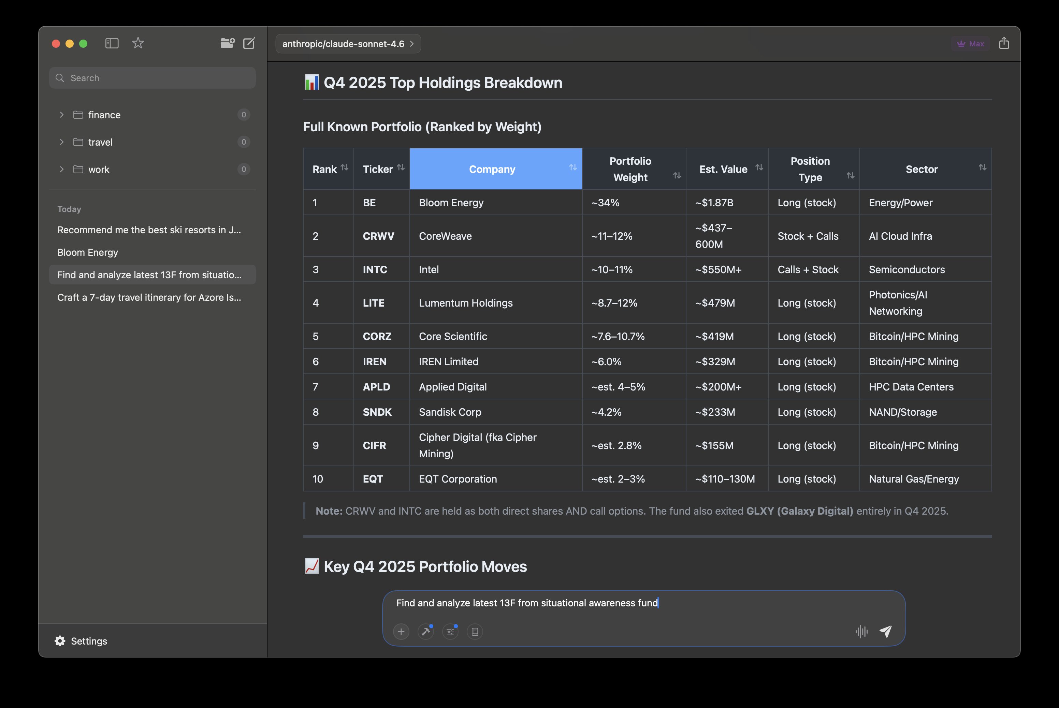Click in the Search field

[x=152, y=78]
